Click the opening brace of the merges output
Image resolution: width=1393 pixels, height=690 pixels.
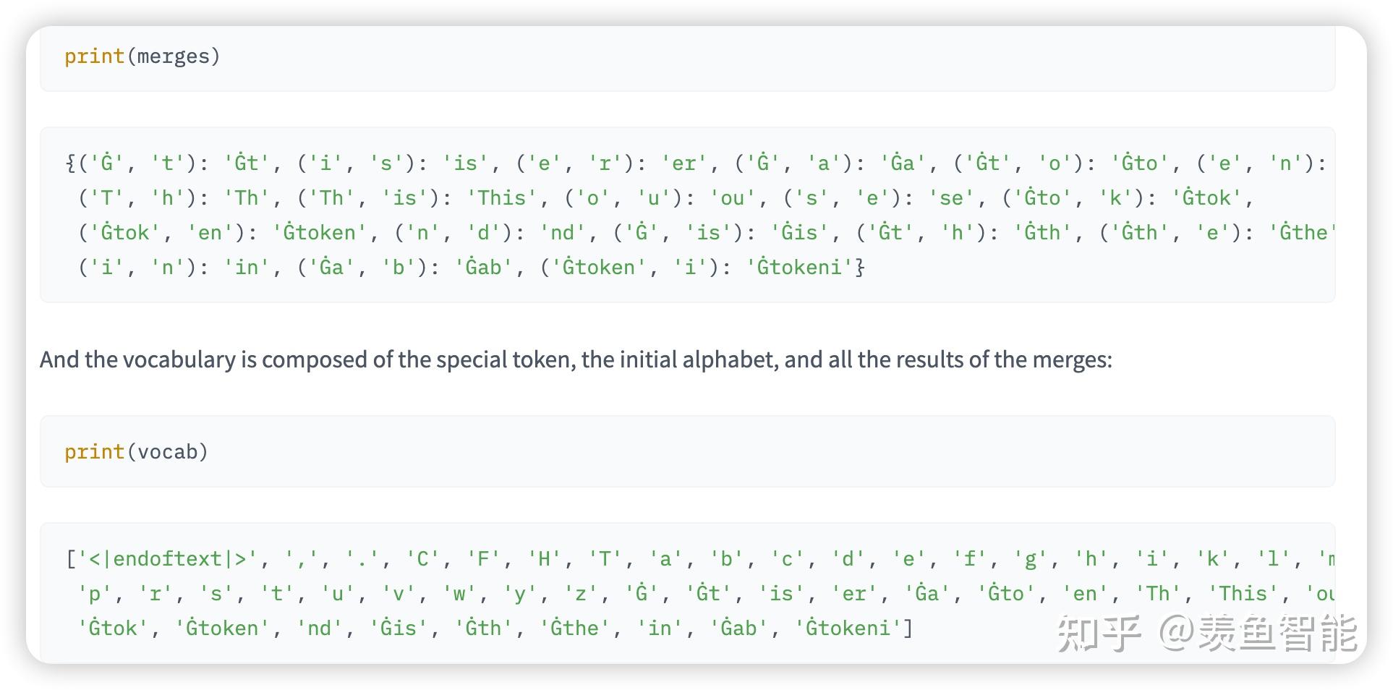pos(70,163)
